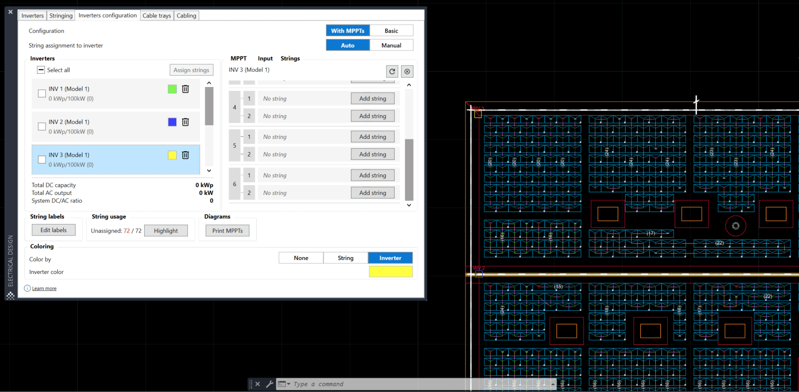Expand command line history arrow

tap(553, 384)
